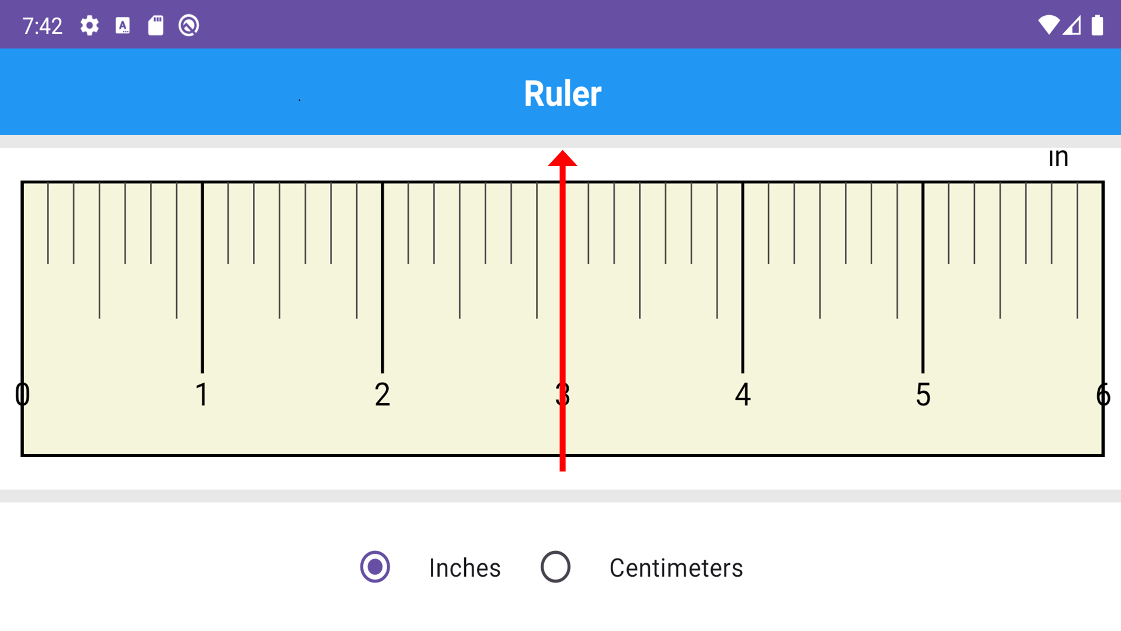Select the Centimeters radio button

(x=555, y=567)
